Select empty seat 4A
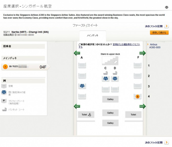Viewport: 172px width, 147px height. point(82,96)
